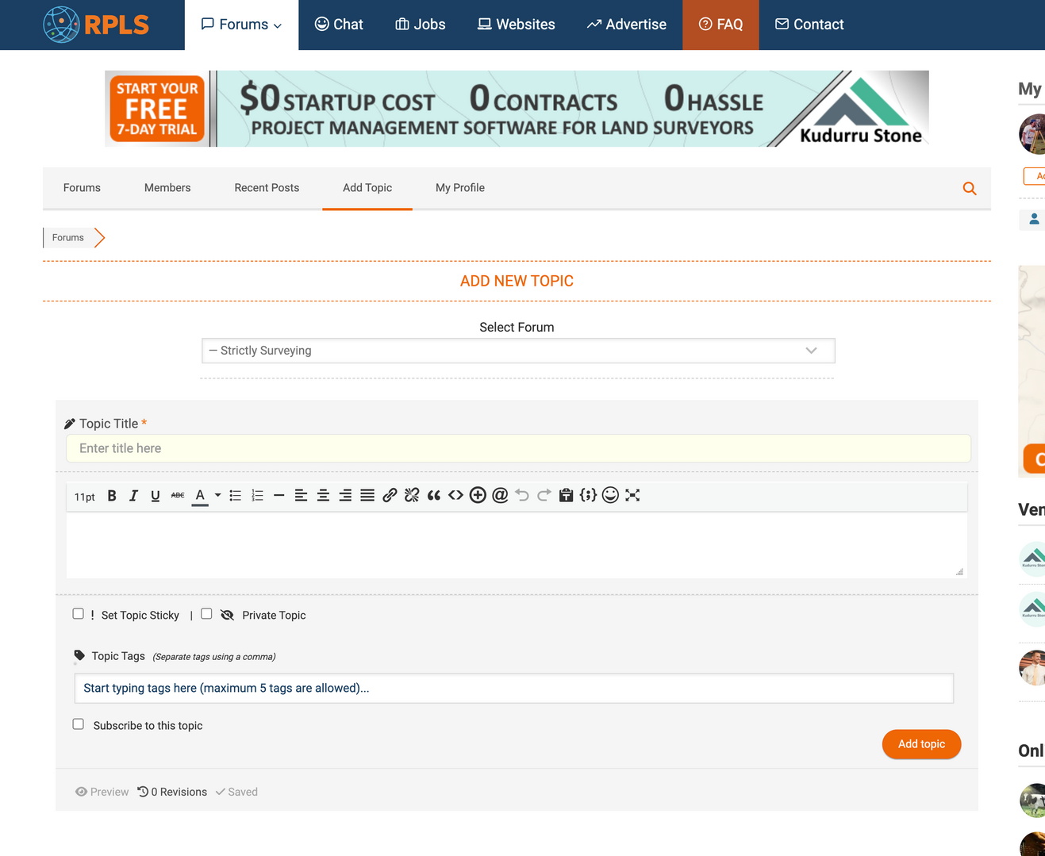The height and width of the screenshot is (856, 1045).
Task: Enter fullscreen editor mode
Action: [632, 496]
